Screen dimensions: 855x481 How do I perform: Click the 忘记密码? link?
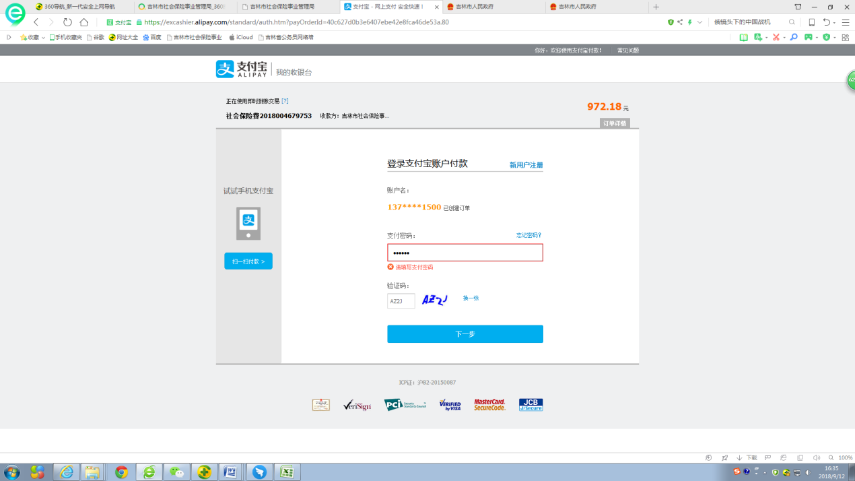point(529,235)
